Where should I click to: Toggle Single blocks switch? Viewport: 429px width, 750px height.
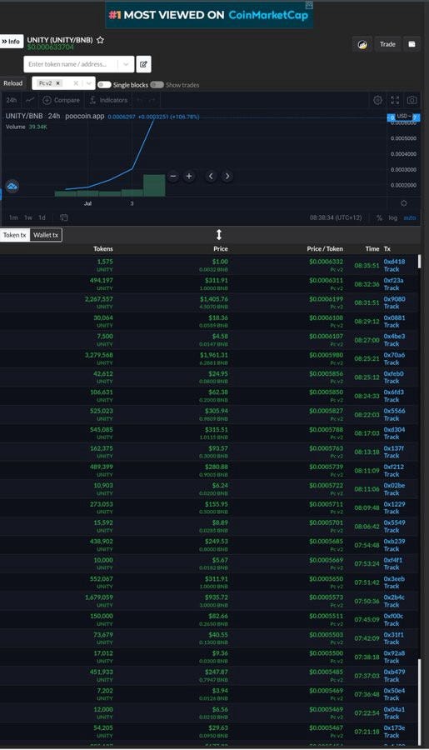point(104,85)
